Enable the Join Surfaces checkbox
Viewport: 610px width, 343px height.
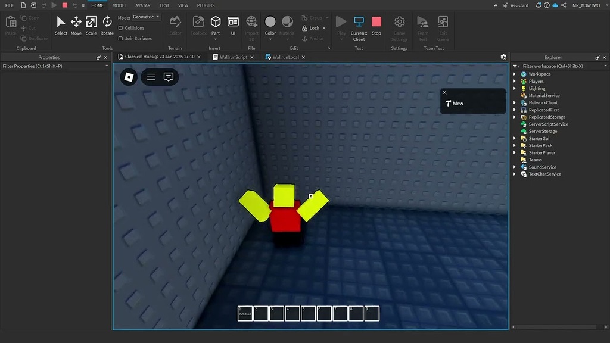coord(121,38)
